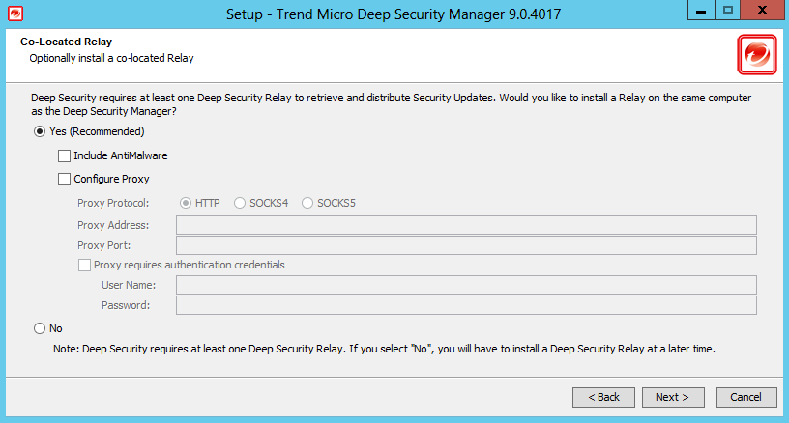Click the Proxy Address text field
Viewport: 789px width, 423px height.
(x=465, y=225)
